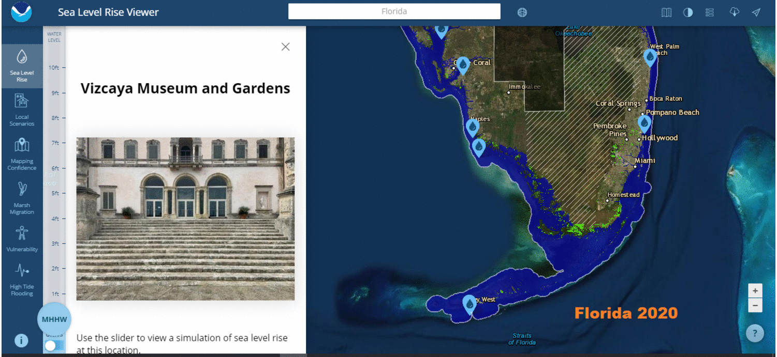
Task: Open the download options via cloud icon
Action: tap(735, 12)
